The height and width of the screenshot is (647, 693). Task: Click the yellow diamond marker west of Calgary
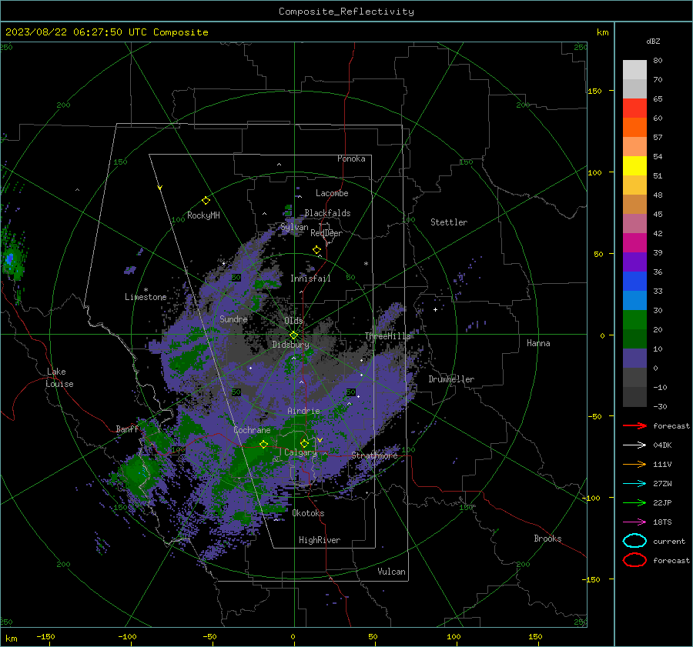coord(263,444)
